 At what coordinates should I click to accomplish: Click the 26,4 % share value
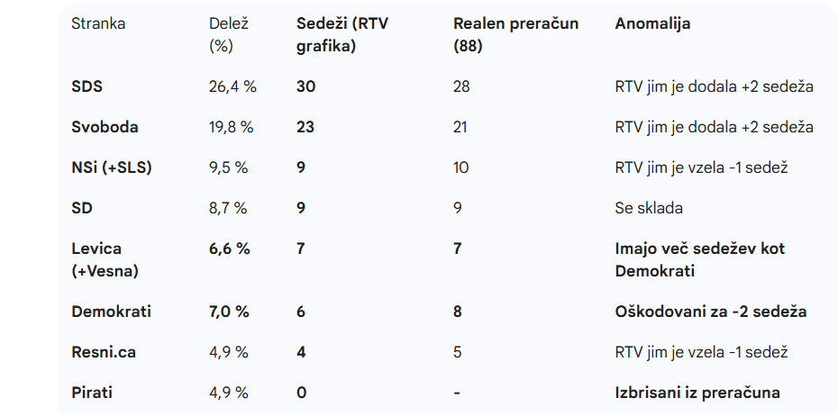(232, 86)
